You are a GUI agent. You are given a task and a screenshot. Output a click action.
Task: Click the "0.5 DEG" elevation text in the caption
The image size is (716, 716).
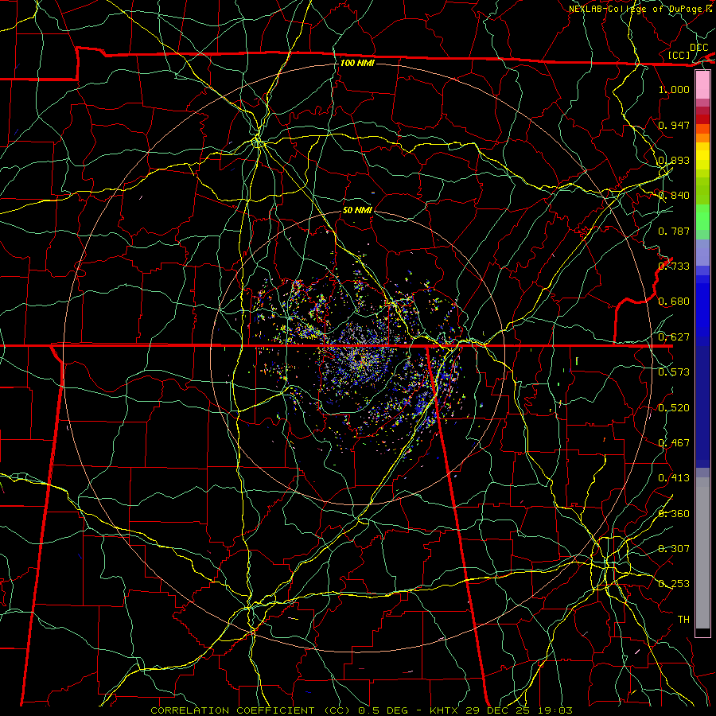click(x=383, y=710)
